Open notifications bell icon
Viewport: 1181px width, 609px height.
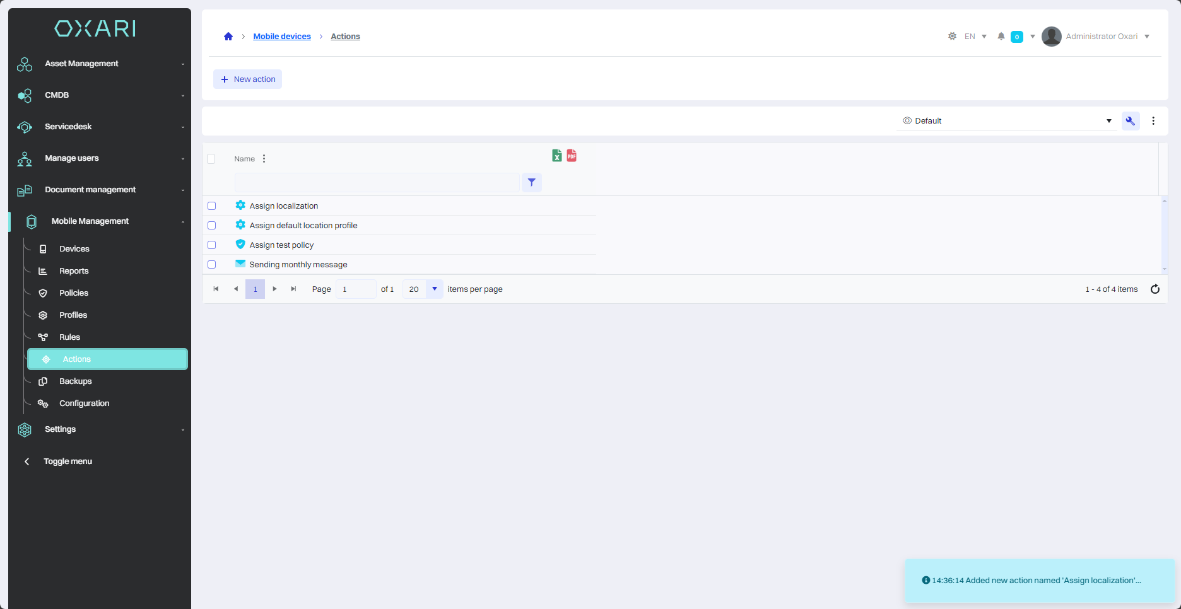(1001, 37)
